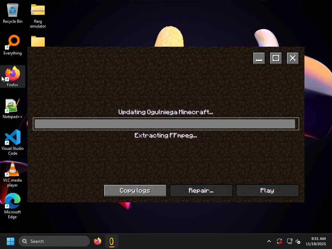Launch Firefox from the desktop
Viewport: 332px width, 249px height.
[13, 77]
